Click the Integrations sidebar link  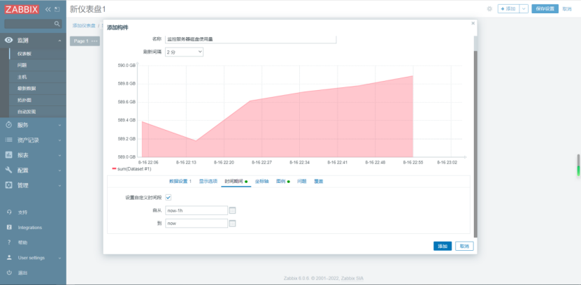coord(29,227)
